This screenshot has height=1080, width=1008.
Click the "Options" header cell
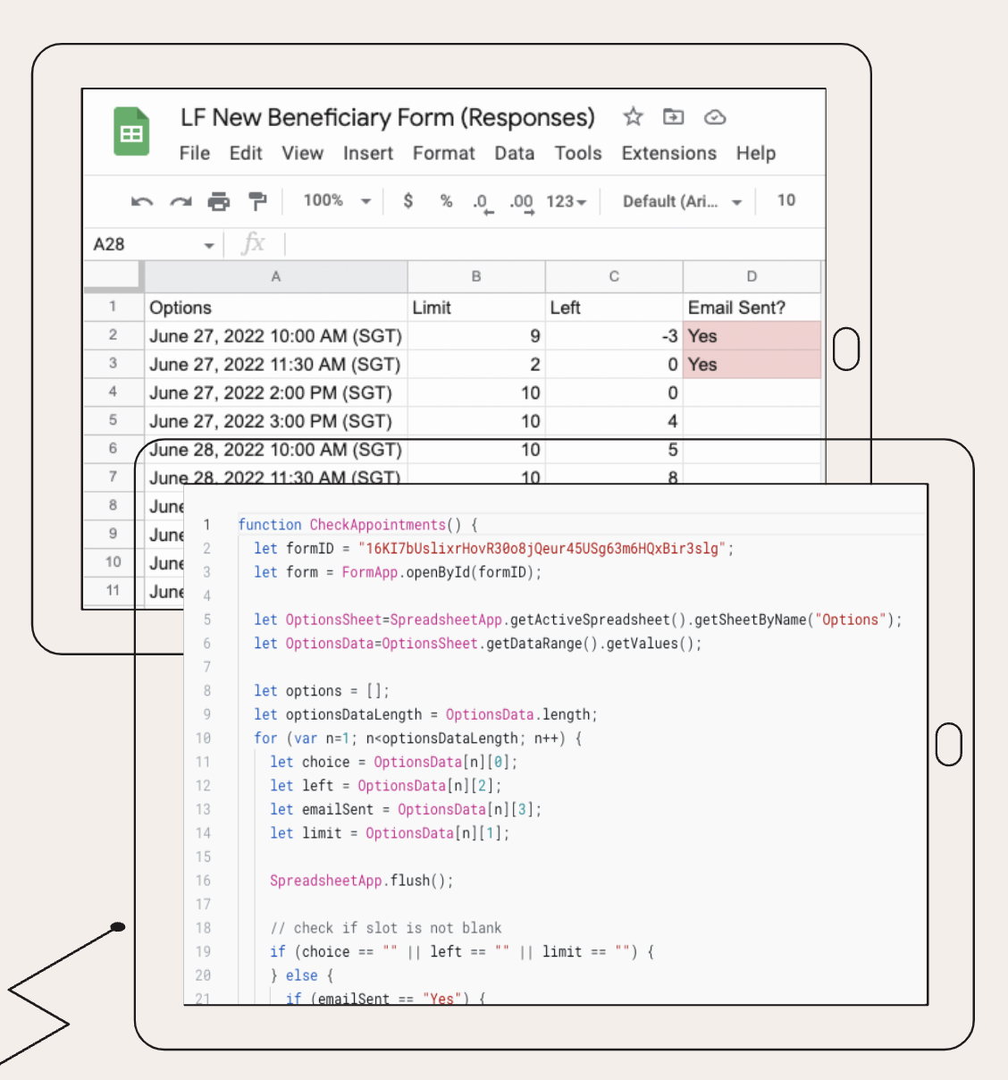click(276, 308)
